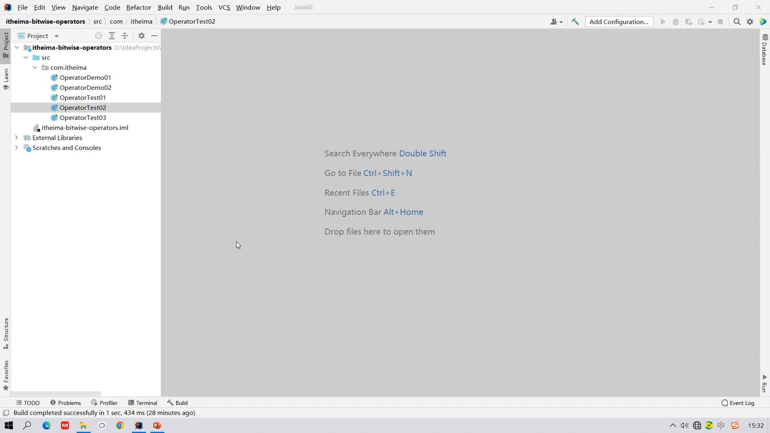770x433 pixels.
Task: Expand the src folder in project tree
Action: 26,58
